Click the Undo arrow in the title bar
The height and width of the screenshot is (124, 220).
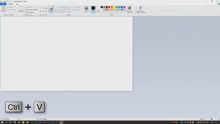7,1
